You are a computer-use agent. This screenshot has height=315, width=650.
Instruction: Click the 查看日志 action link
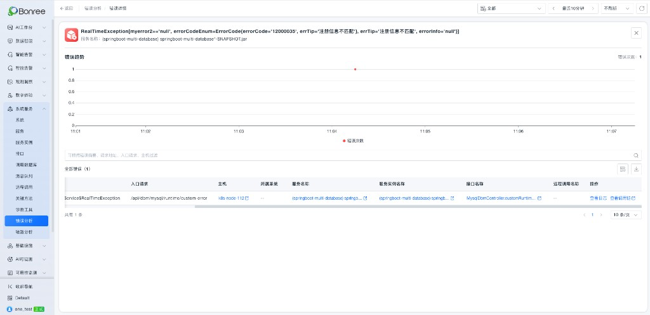click(x=599, y=198)
